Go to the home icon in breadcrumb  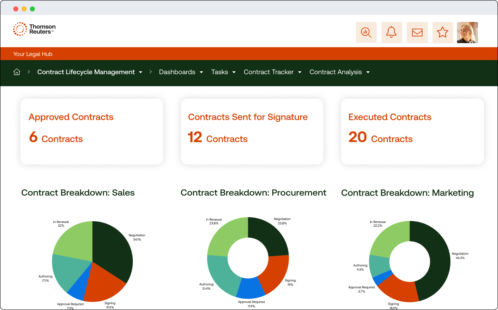(x=17, y=72)
